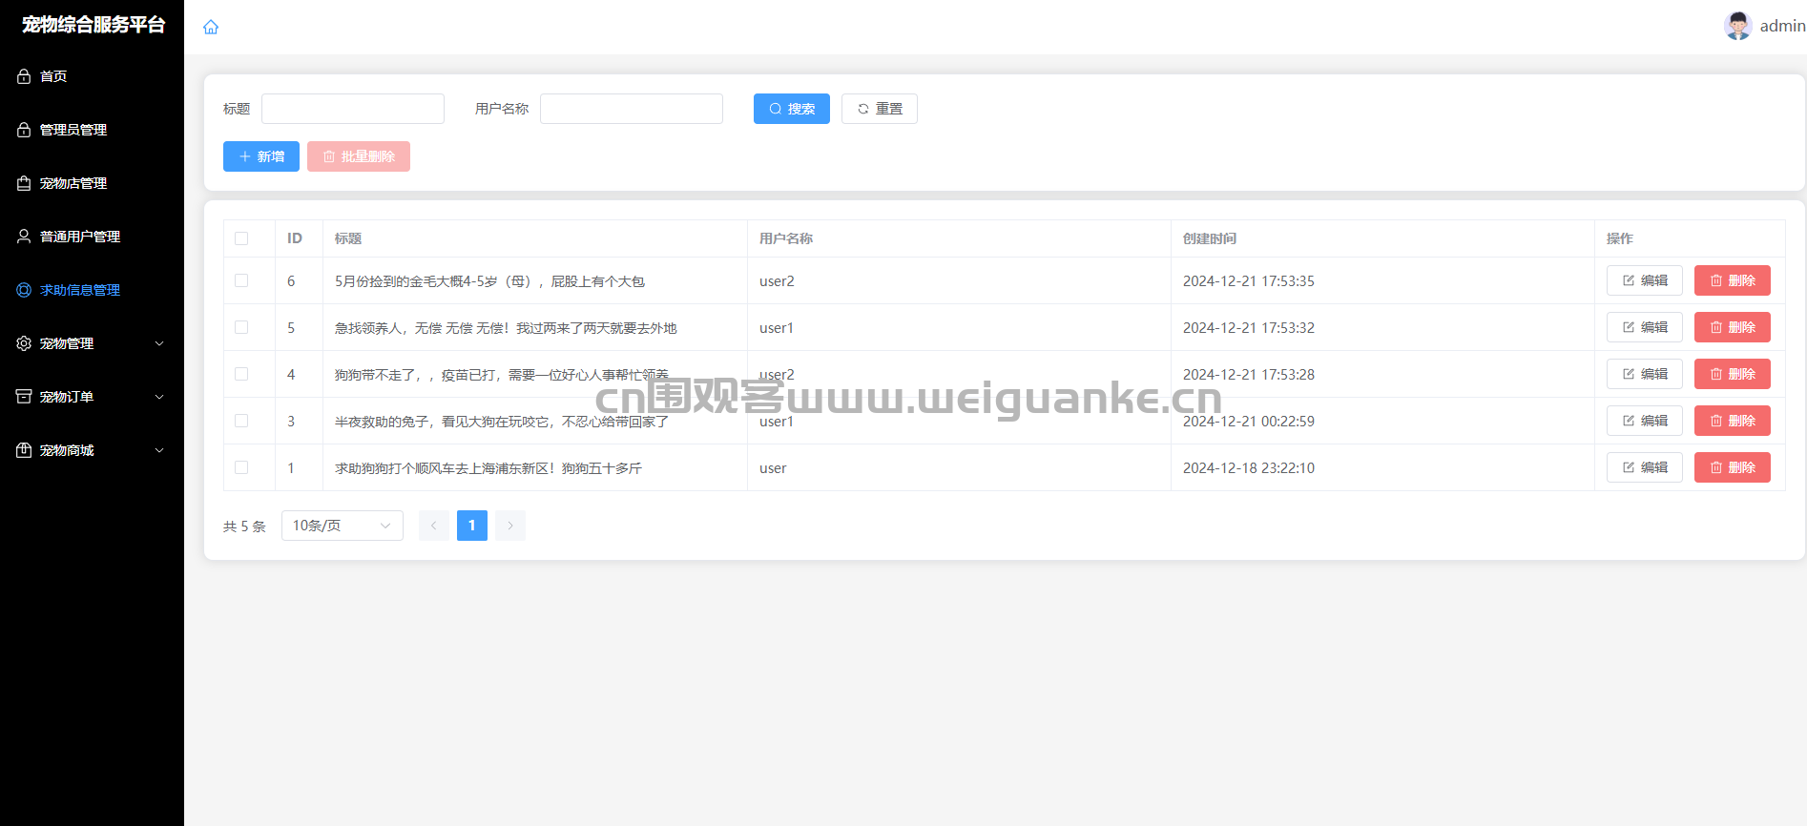Click the 新增 button

pos(261,156)
